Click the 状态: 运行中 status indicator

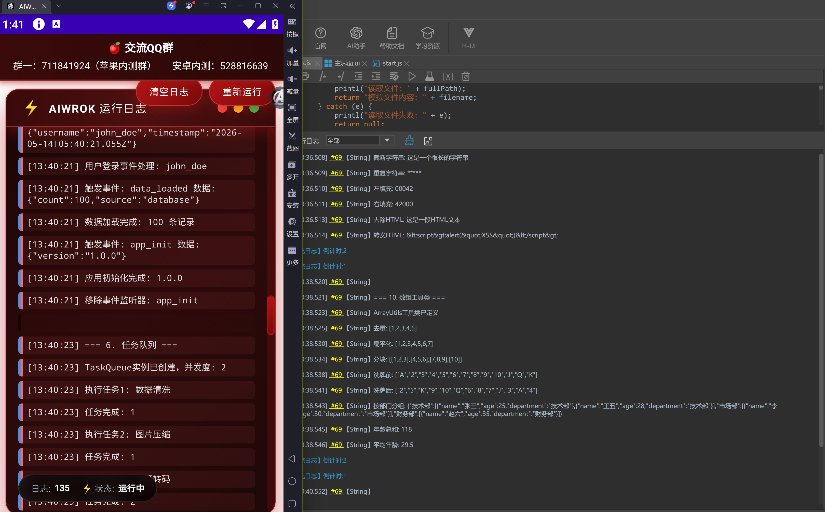(114, 488)
